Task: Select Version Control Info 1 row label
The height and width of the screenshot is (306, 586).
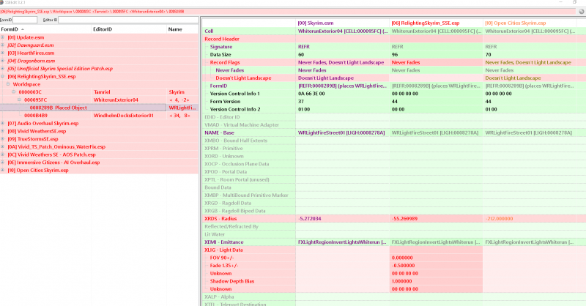Action: click(x=234, y=94)
